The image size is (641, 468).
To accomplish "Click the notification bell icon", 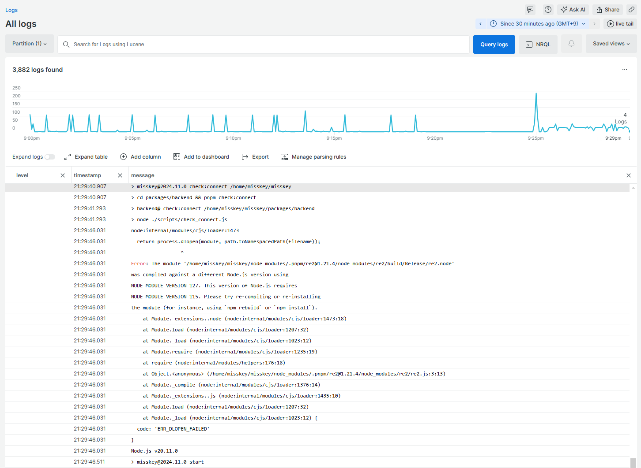I will tap(571, 44).
